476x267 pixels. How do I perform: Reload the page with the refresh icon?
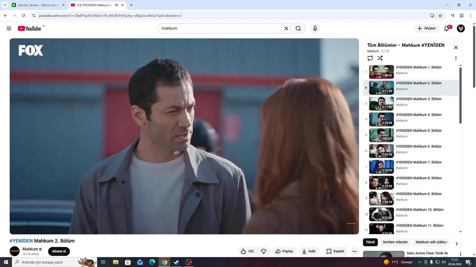coord(23,16)
